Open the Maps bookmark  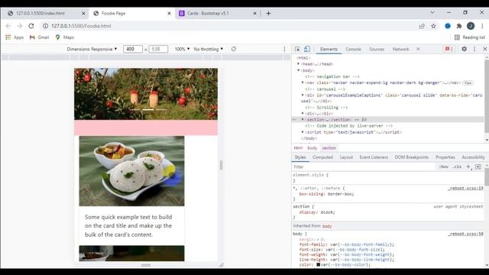coord(64,37)
